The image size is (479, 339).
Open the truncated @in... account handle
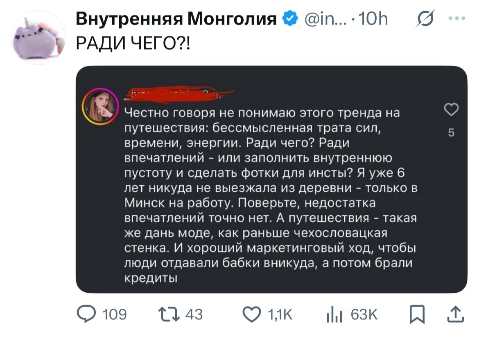(x=325, y=19)
